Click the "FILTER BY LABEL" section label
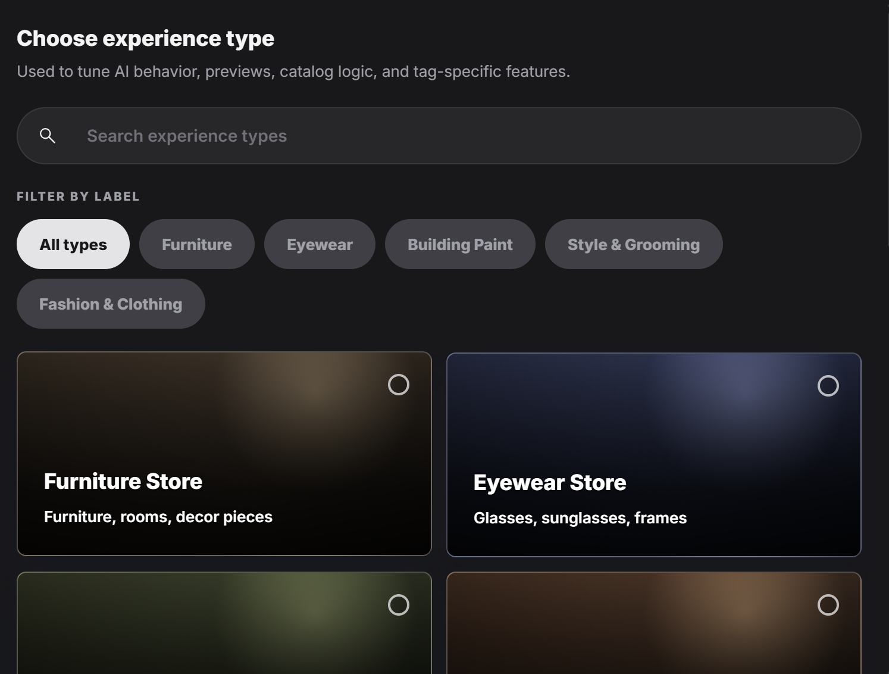Screen dimensions: 889x674 tap(78, 196)
